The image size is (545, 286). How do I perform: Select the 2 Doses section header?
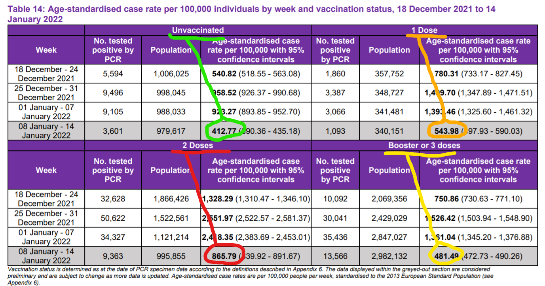click(197, 146)
